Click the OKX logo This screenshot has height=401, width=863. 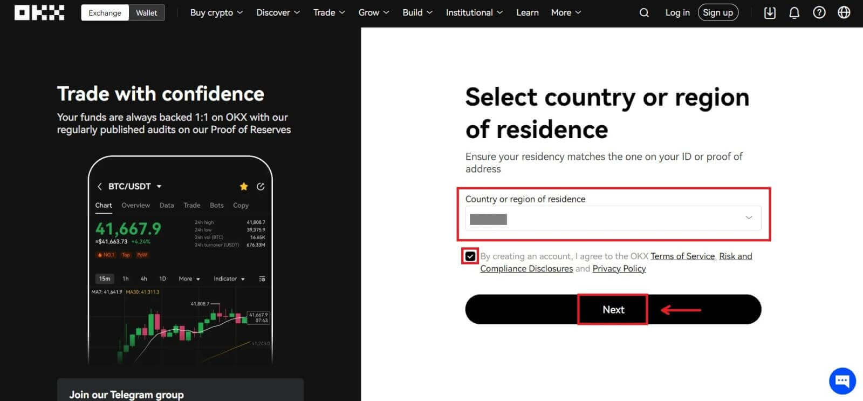(39, 12)
